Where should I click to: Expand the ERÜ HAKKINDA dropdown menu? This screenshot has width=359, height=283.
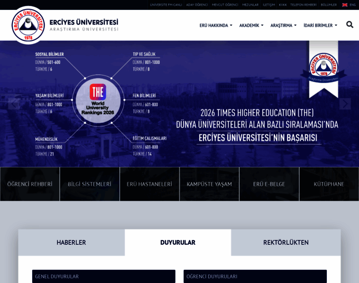click(x=216, y=25)
